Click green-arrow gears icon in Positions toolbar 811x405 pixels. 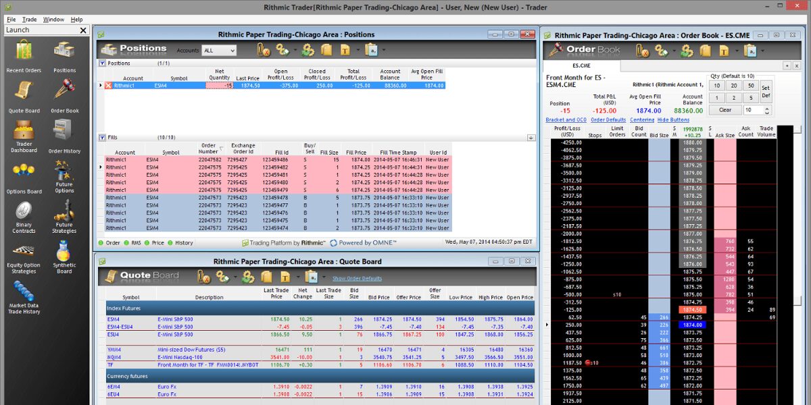click(x=308, y=49)
